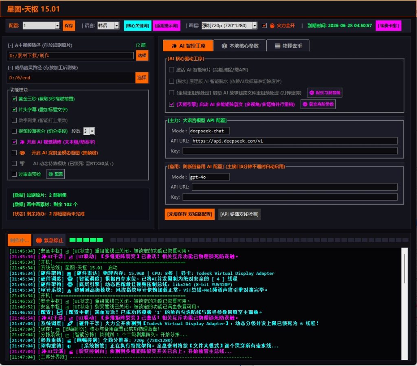
Task: Open 裂变高阶参数 icon button
Action: [318, 104]
